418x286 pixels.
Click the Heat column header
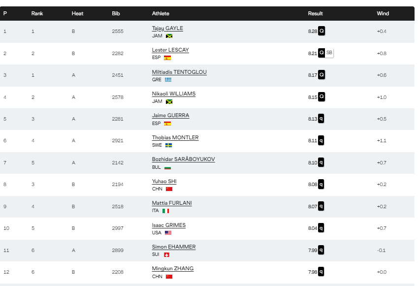(x=78, y=13)
